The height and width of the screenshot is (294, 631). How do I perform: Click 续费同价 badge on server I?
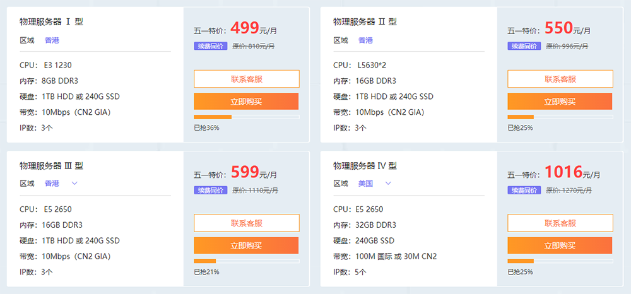pyautogui.click(x=211, y=46)
